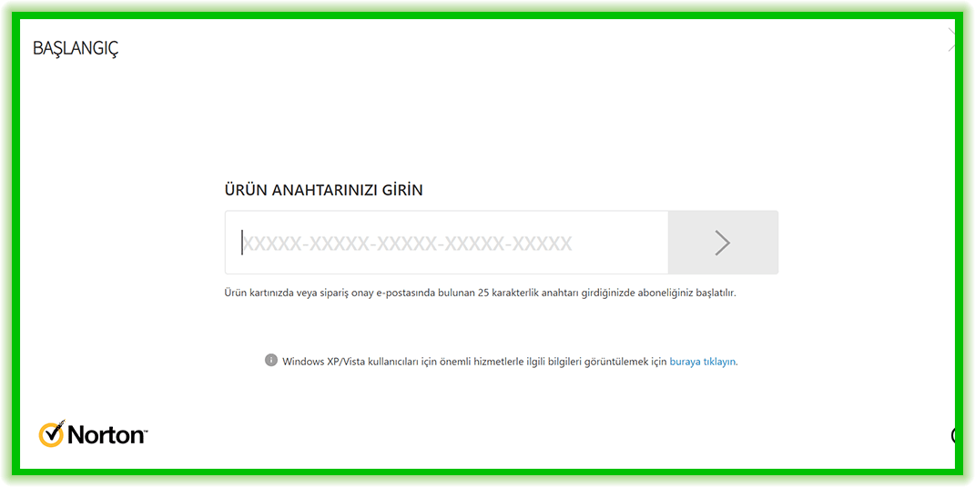Click the "ÜRÜN ANAHTARINIZI GİRİN" heading

[x=323, y=191]
